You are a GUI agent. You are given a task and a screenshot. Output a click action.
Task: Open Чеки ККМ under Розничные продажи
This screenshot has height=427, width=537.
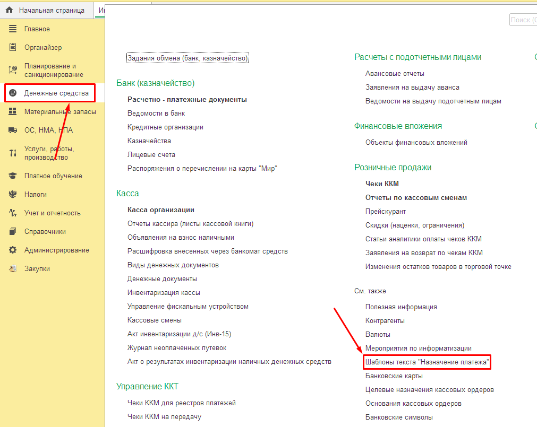point(382,184)
